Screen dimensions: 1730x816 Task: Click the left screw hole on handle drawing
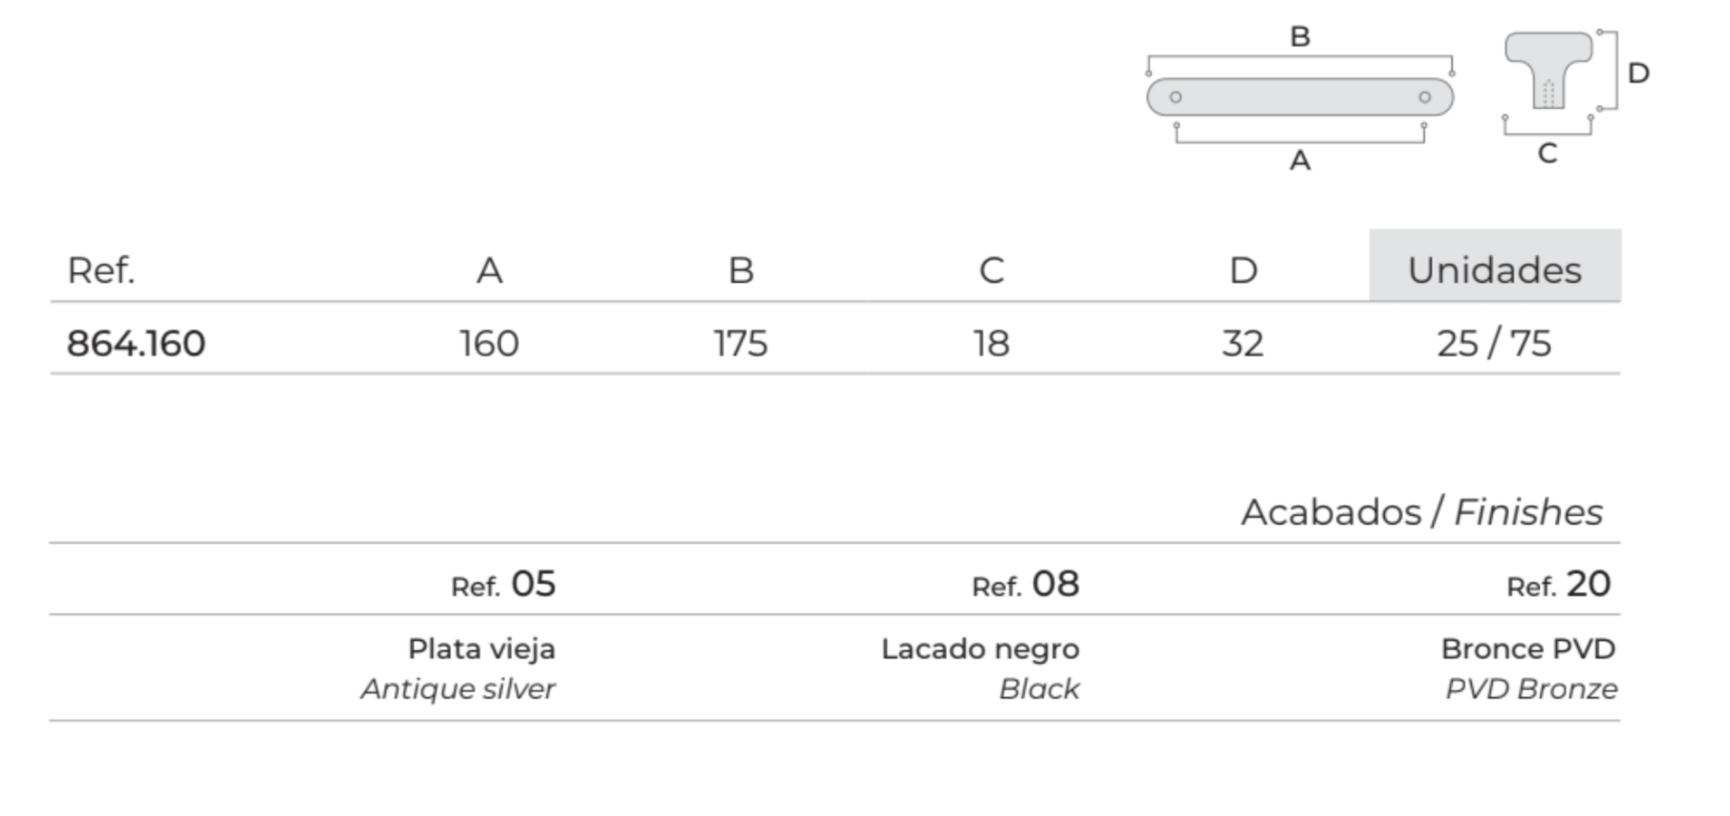tap(1176, 97)
